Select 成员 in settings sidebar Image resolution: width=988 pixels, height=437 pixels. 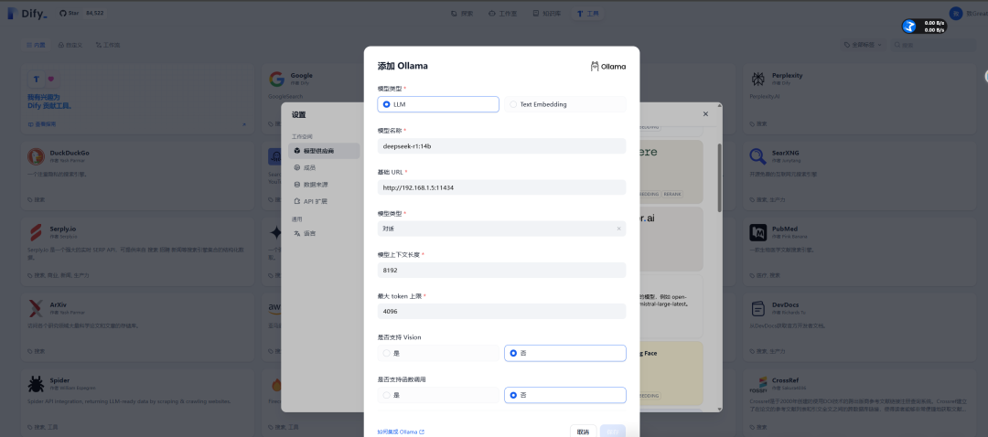click(x=324, y=167)
